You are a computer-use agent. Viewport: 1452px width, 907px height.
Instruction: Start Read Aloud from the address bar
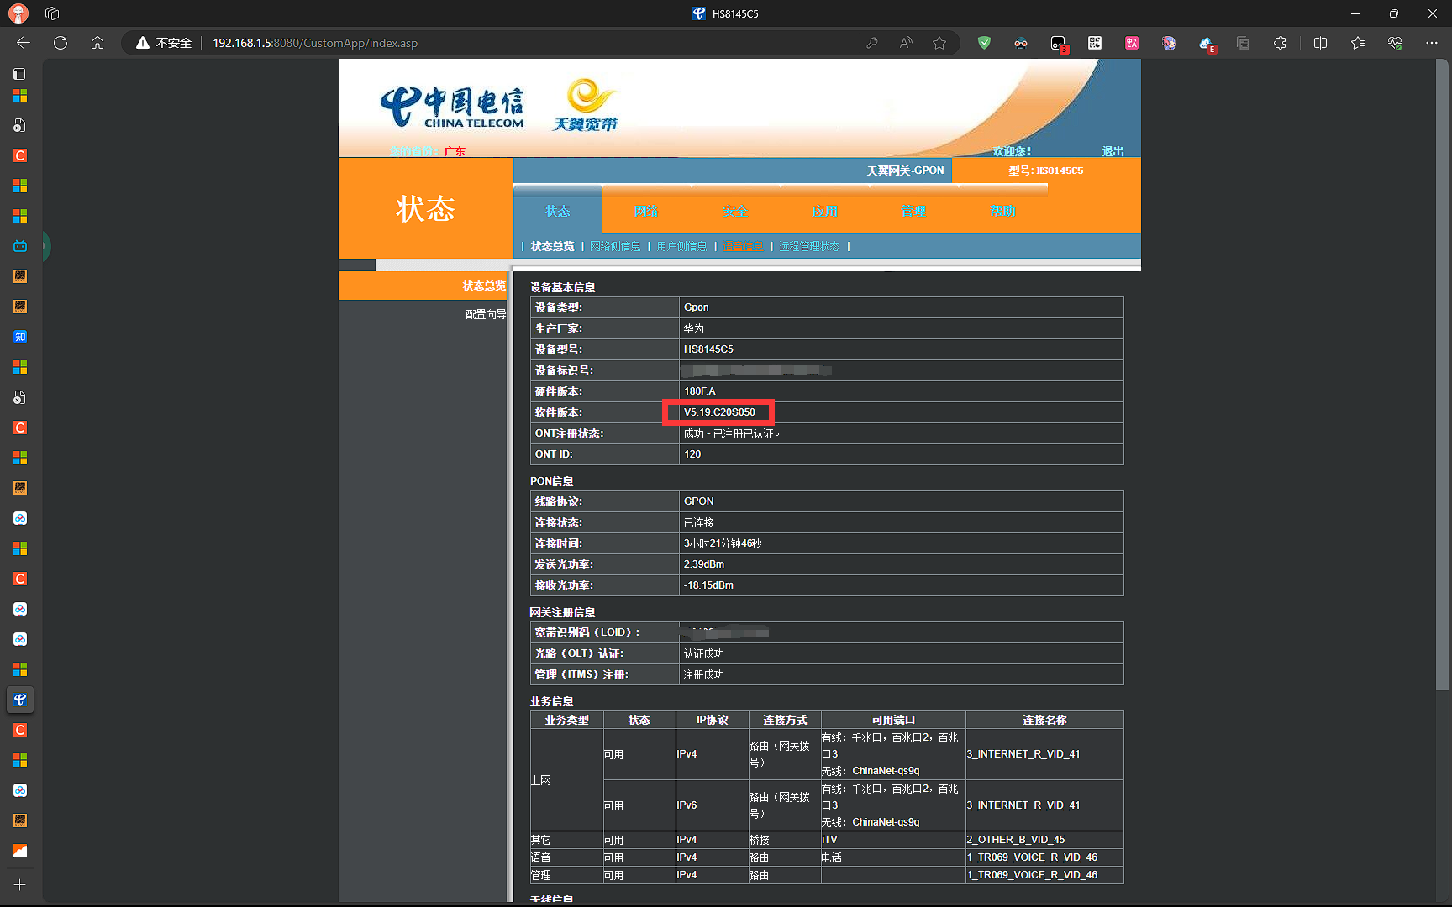(x=906, y=43)
